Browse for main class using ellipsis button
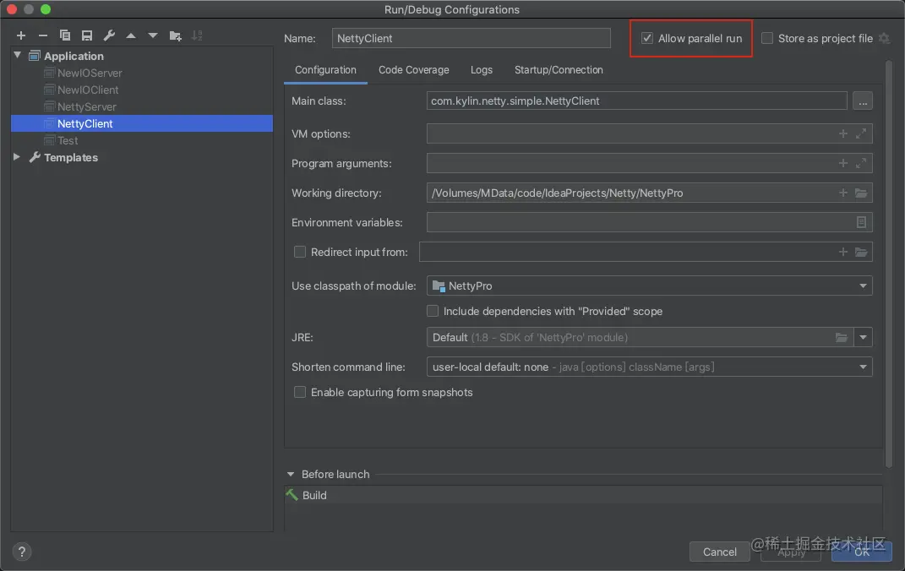 pyautogui.click(x=862, y=101)
